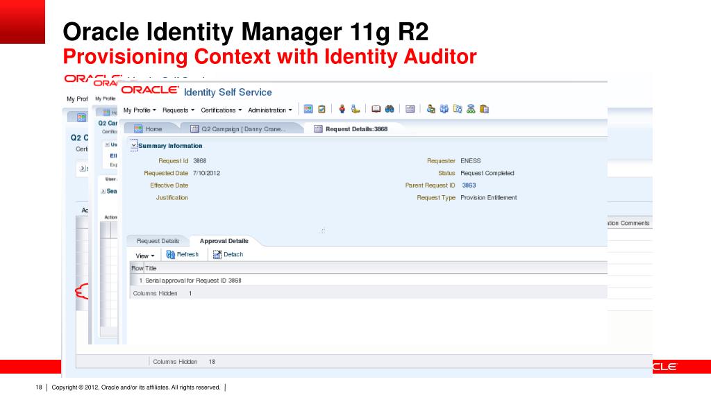
Task: Click the blue people group toolbar icon
Action: (x=444, y=109)
